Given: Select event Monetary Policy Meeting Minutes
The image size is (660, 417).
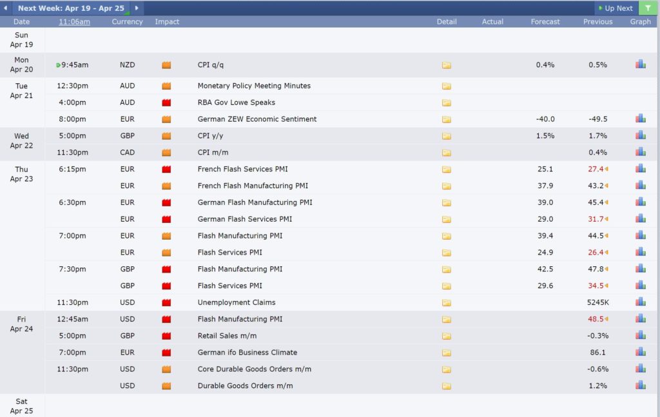Looking at the screenshot, I should pos(254,86).
